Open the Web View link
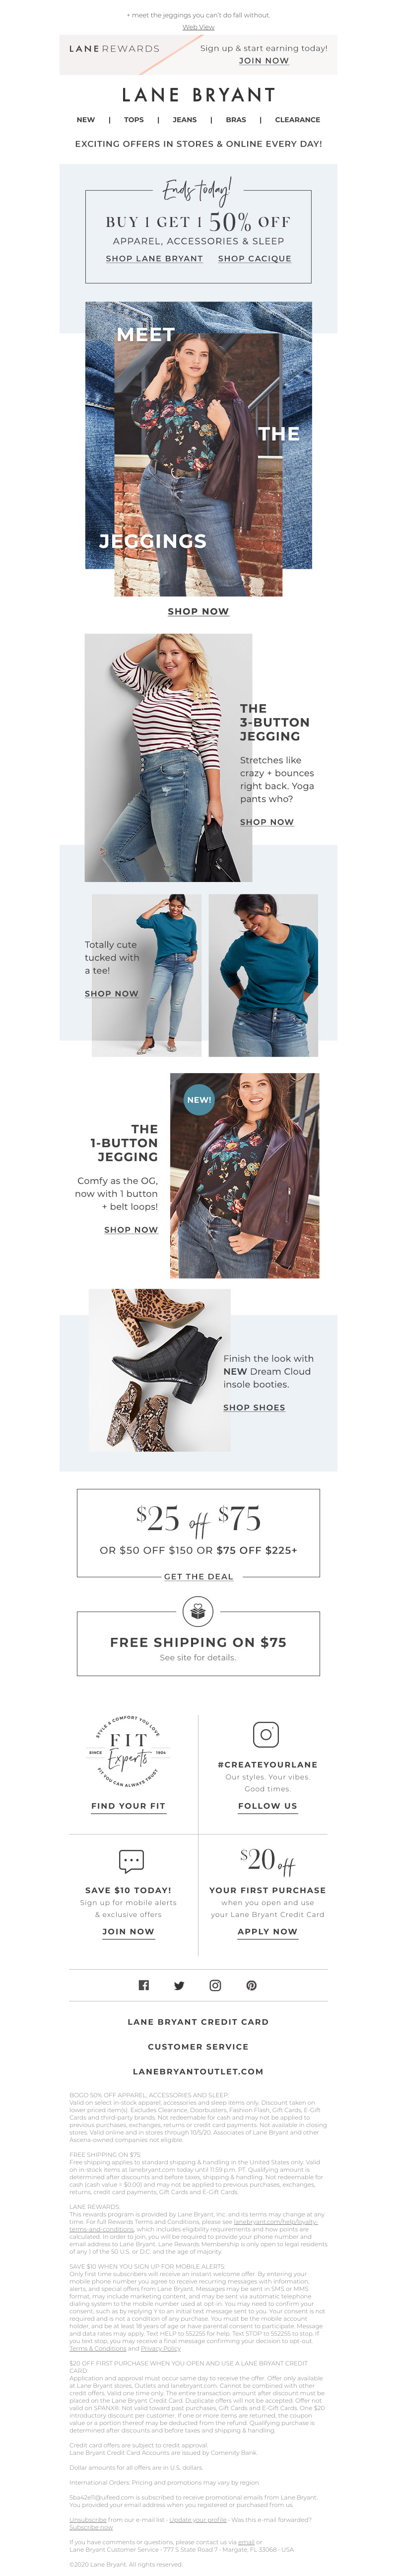 [x=198, y=27]
